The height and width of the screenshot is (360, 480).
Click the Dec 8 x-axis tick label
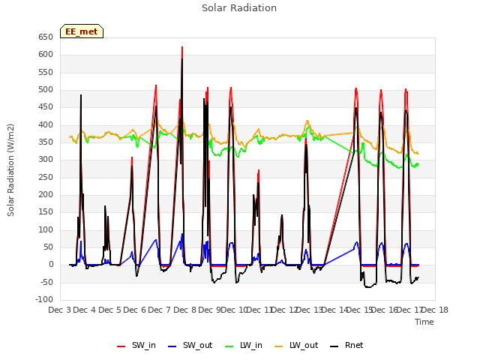(x=184, y=310)
